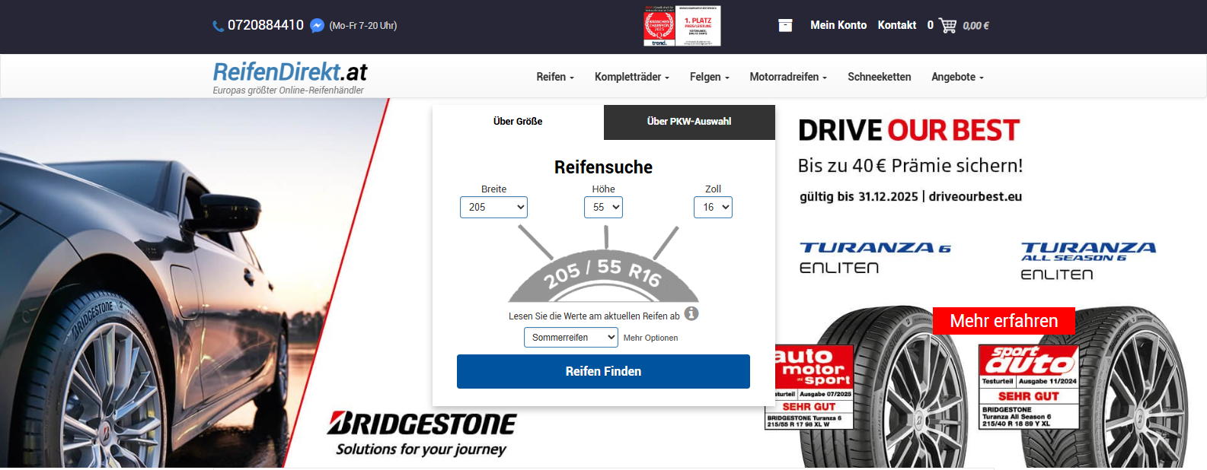The height and width of the screenshot is (470, 1207).
Task: Open the Kontakt link
Action: click(x=897, y=25)
